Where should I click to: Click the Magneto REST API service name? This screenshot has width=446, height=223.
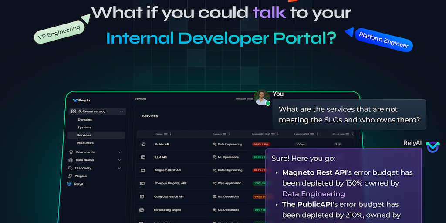click(x=168, y=170)
